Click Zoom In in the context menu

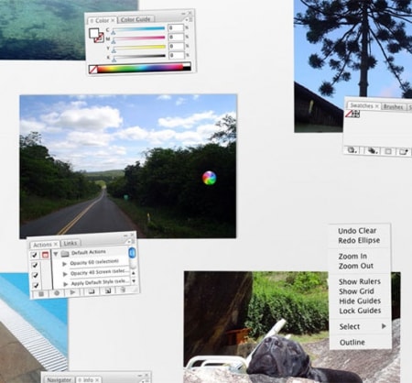[352, 256]
